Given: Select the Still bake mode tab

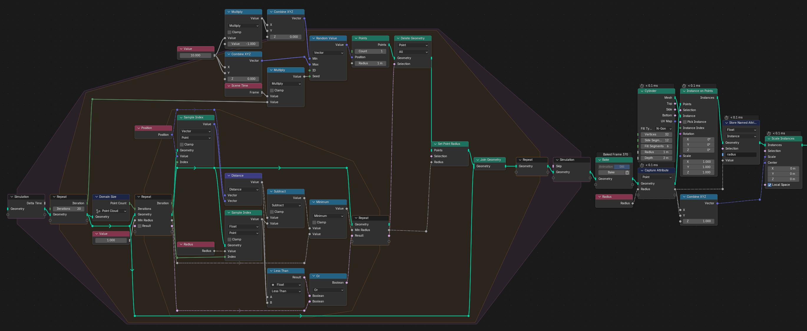Looking at the screenshot, I should [x=621, y=167].
